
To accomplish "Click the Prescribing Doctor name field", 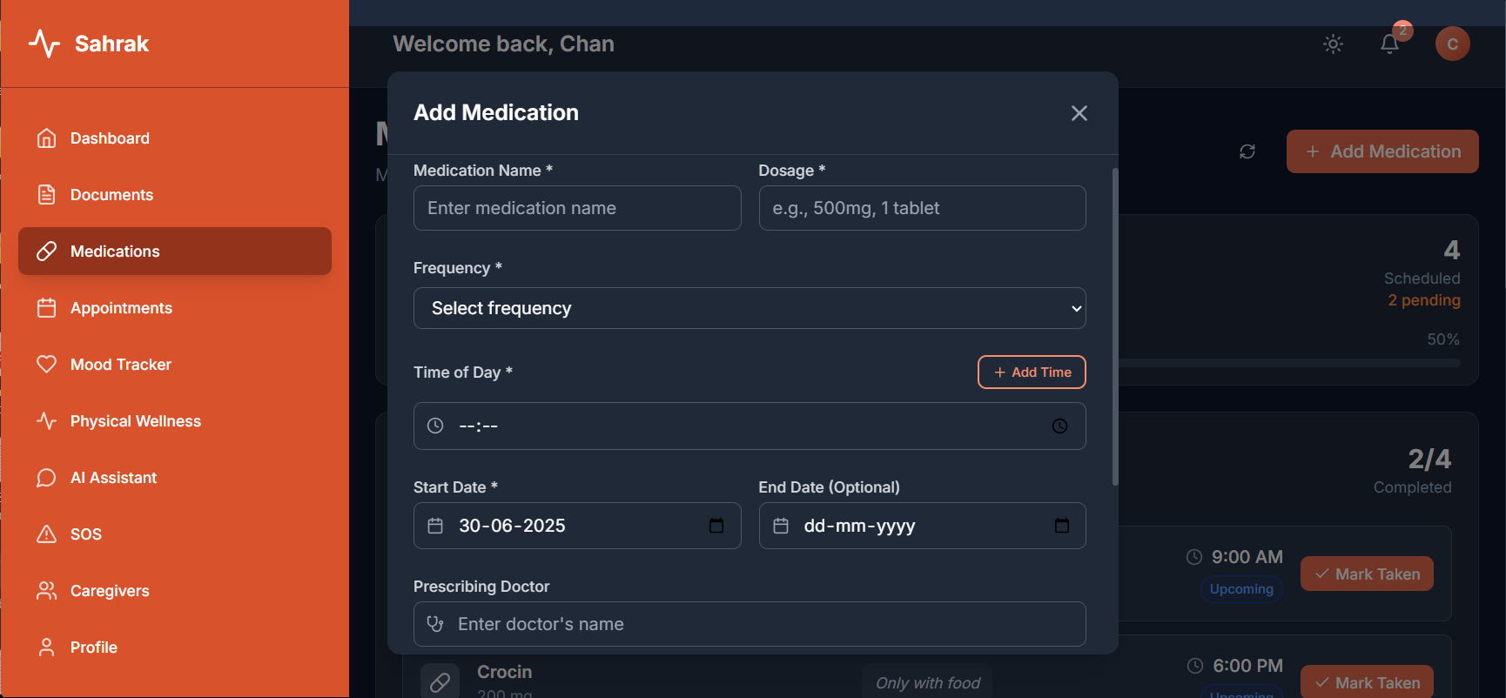I will [x=750, y=624].
